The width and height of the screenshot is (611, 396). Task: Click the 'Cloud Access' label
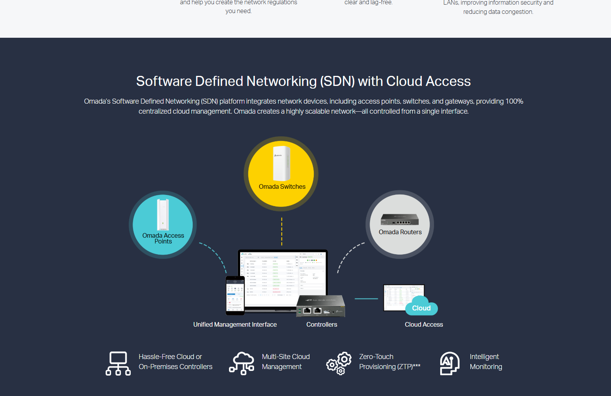[x=424, y=324]
